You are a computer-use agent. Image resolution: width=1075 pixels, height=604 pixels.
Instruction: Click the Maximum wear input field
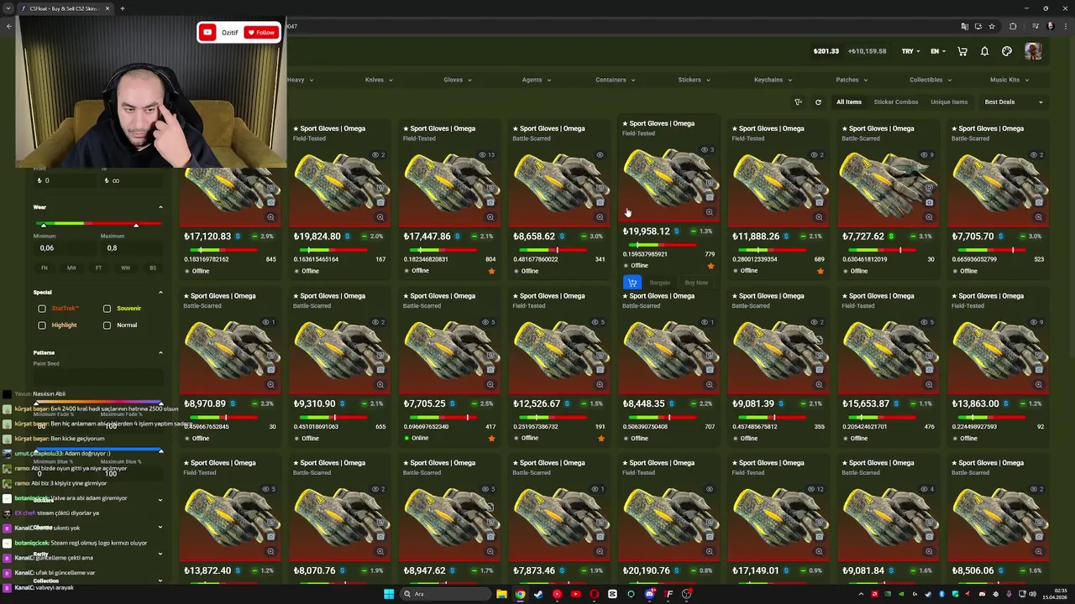pos(132,248)
